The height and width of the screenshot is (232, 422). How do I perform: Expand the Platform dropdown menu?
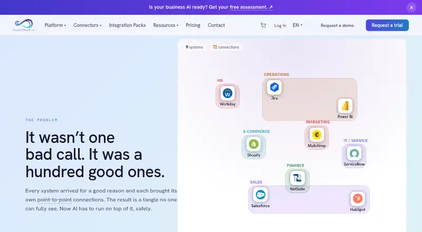(x=55, y=25)
